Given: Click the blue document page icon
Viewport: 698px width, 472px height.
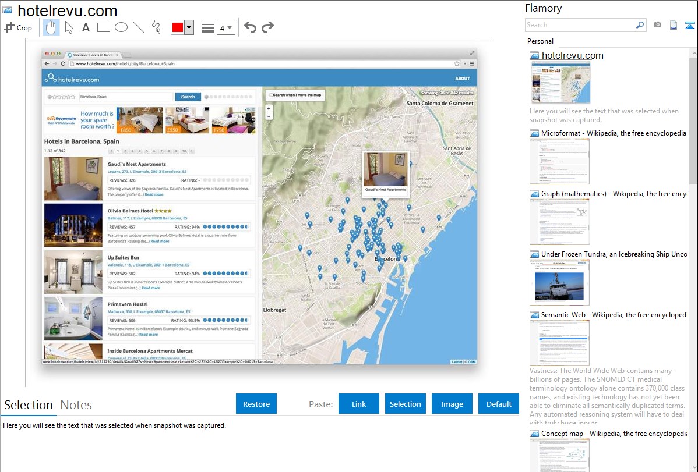Looking at the screenshot, I should coord(674,25).
